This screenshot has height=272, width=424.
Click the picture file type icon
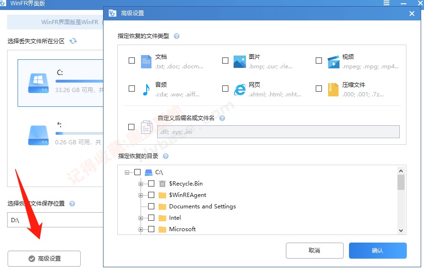point(240,62)
